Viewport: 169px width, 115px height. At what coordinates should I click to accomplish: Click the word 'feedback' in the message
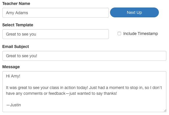click(x=57, y=93)
